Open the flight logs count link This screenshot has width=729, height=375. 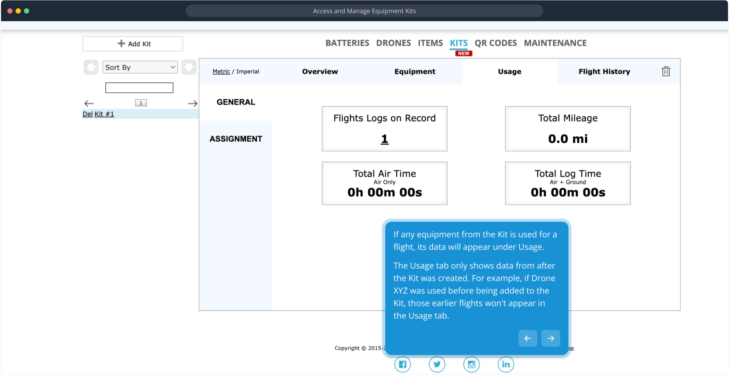384,139
